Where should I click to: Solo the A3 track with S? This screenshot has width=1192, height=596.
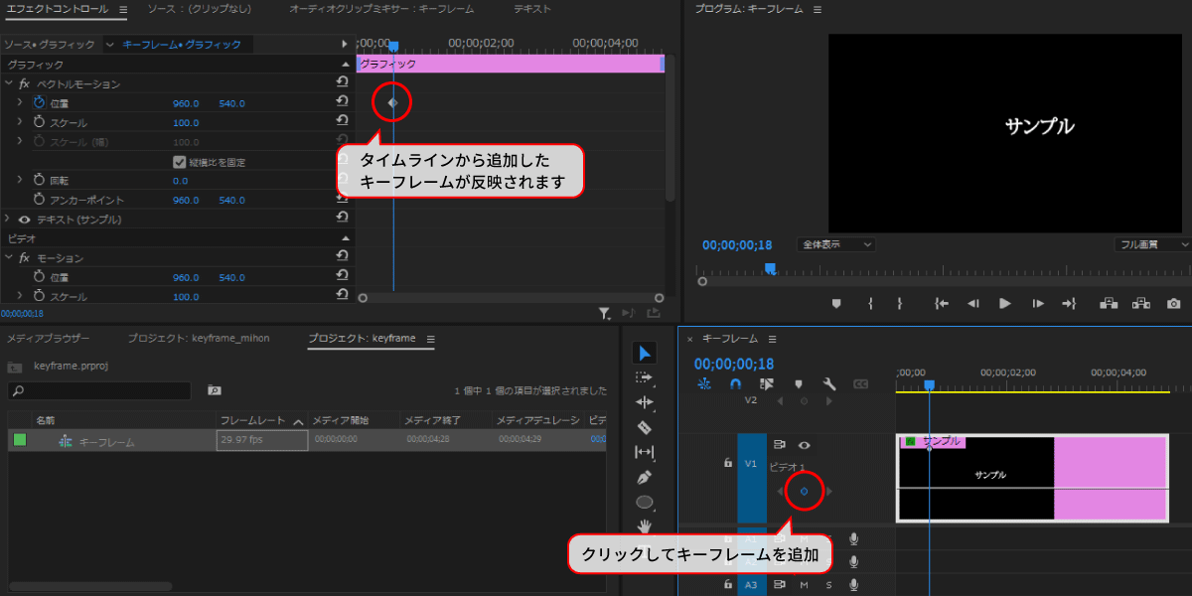click(828, 584)
